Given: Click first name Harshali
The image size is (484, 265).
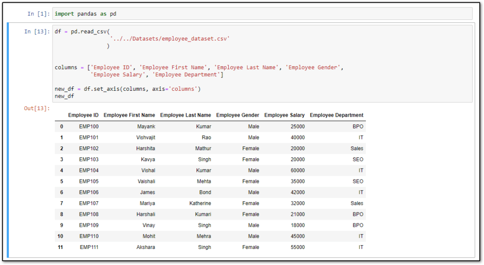Looking at the screenshot, I should (x=146, y=214).
